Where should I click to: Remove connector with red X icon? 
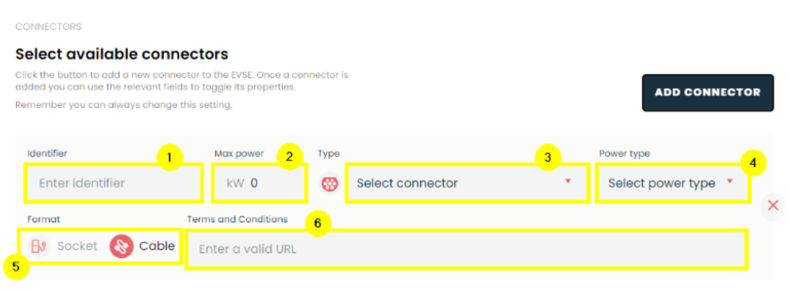point(773,205)
